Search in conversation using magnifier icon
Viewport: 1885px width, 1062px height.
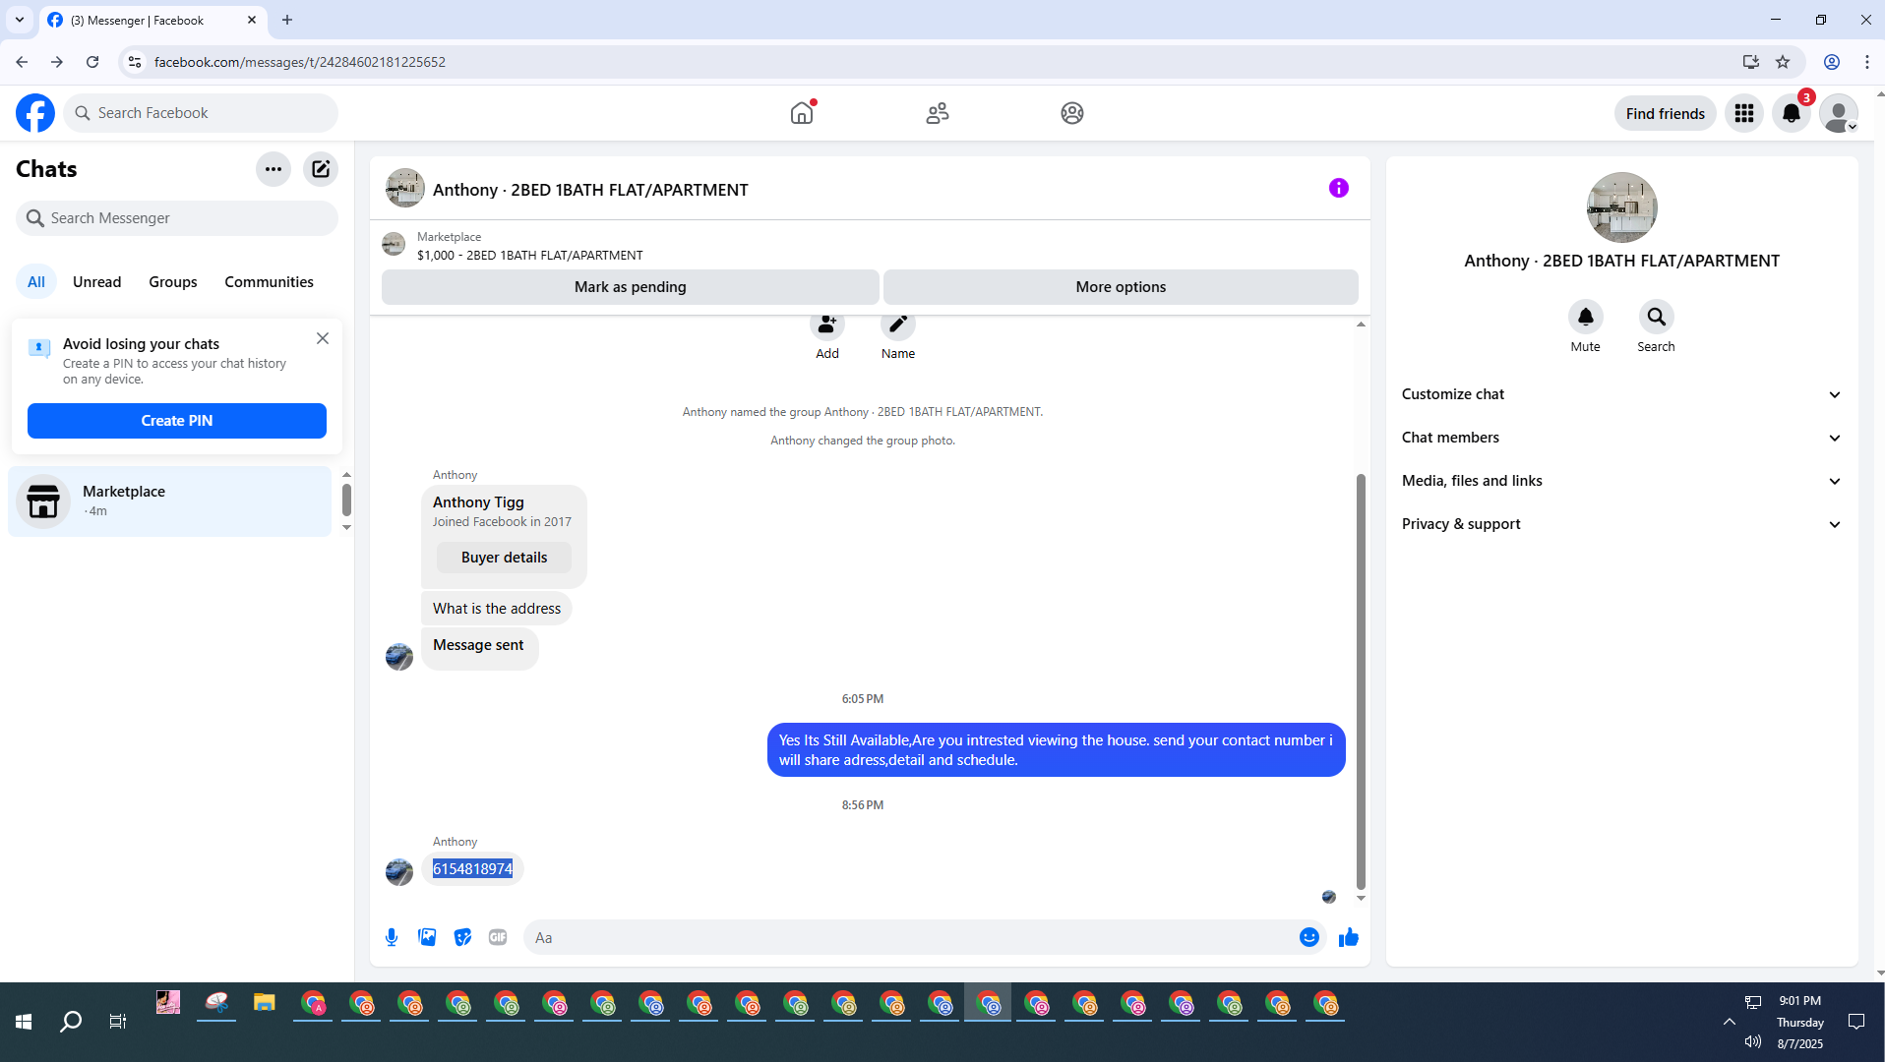pos(1657,317)
